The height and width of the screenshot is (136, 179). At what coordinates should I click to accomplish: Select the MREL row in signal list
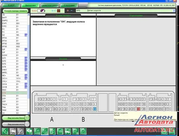click(14, 73)
